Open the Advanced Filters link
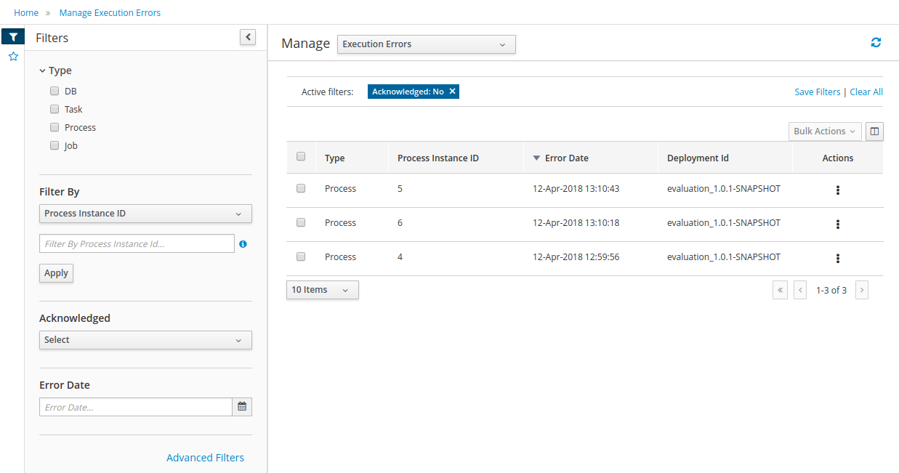This screenshot has height=473, width=899. [x=205, y=458]
